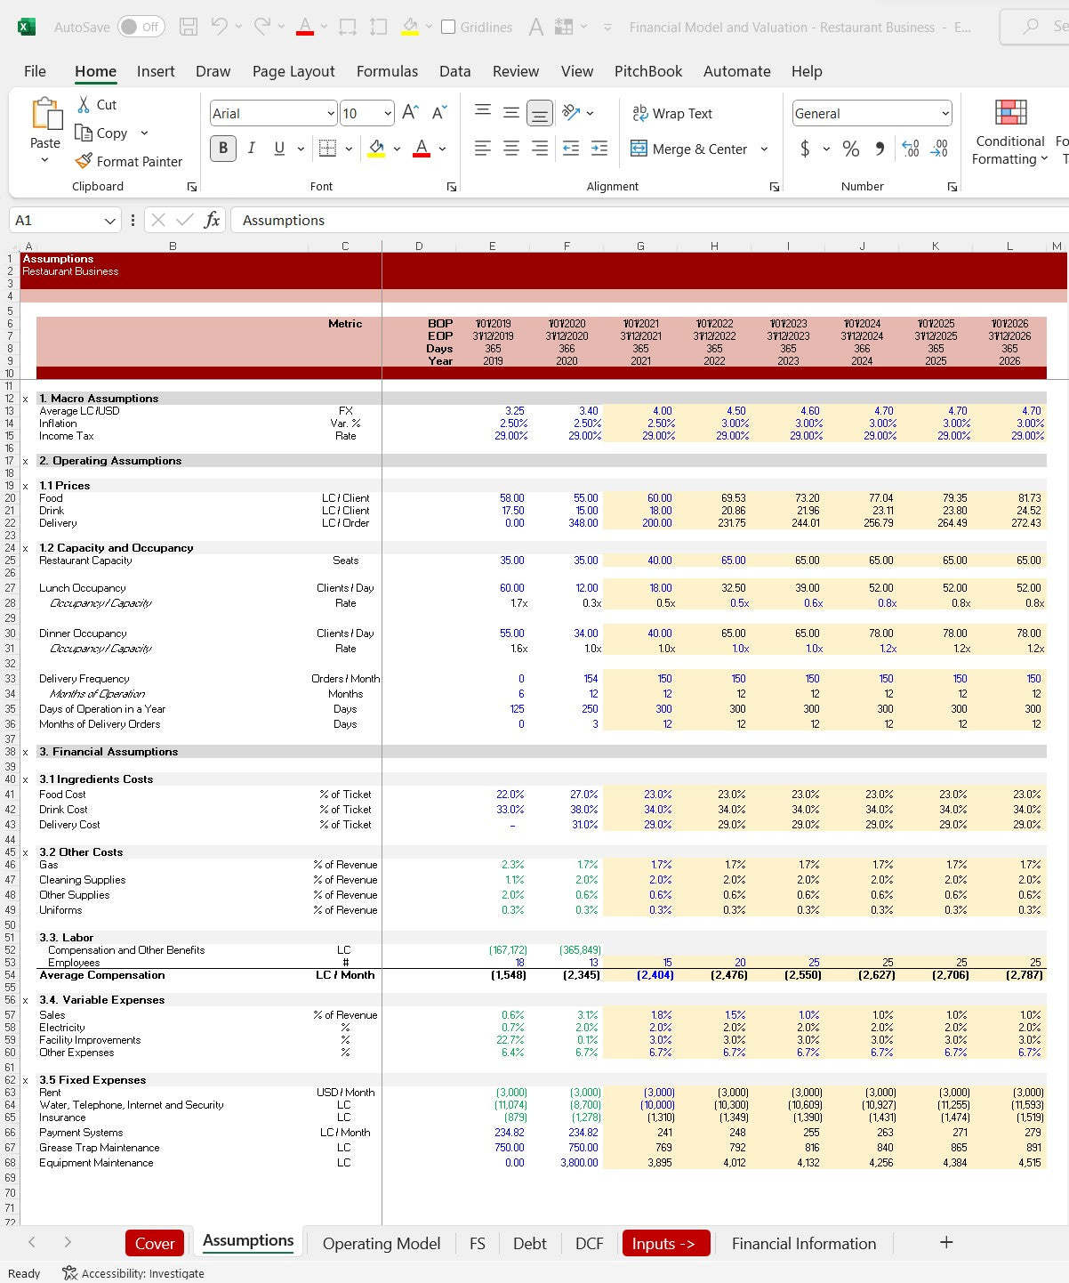Click the Merge & Center button
This screenshot has height=1283, width=1069.
click(690, 149)
